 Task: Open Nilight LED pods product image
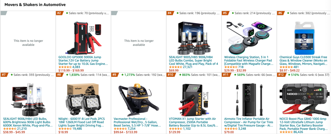click(x=83, y=99)
